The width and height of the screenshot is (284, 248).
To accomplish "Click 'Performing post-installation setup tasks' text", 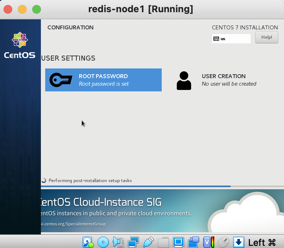I will [x=90, y=181].
